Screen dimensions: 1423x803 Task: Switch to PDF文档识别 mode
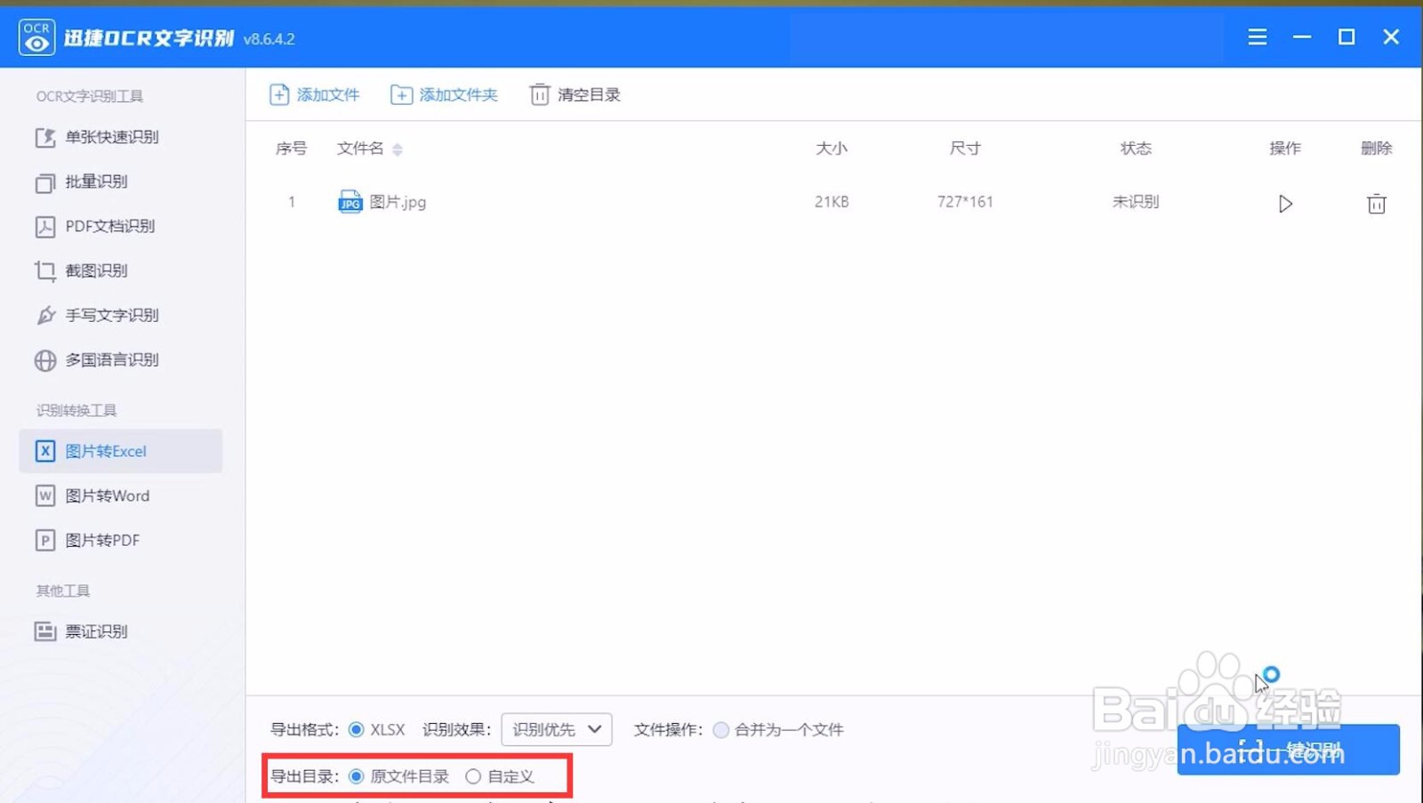(x=109, y=226)
